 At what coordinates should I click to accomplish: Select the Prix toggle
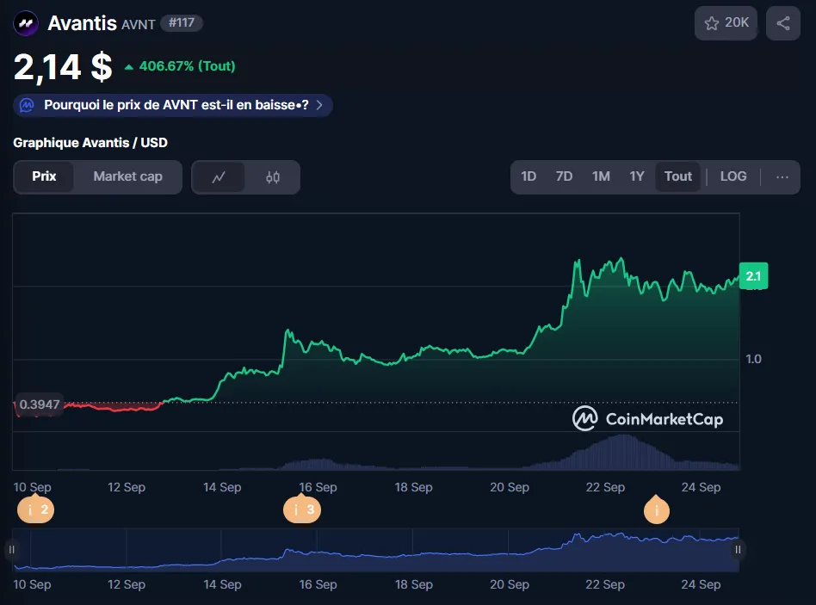click(x=44, y=176)
